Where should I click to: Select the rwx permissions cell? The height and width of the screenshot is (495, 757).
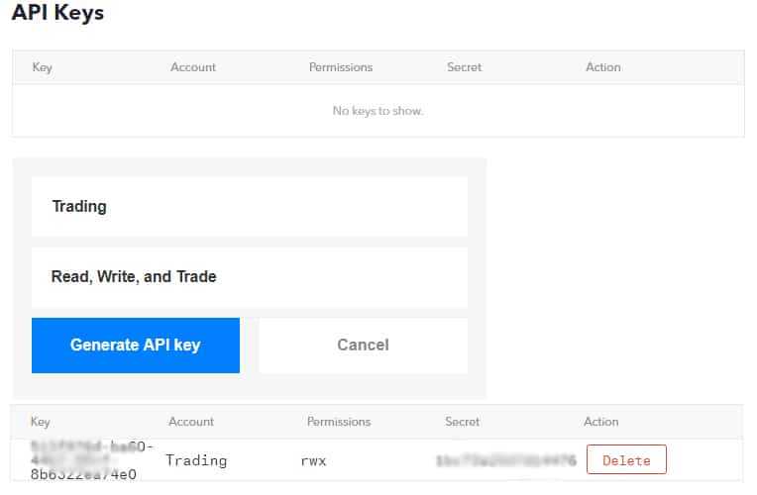point(313,461)
